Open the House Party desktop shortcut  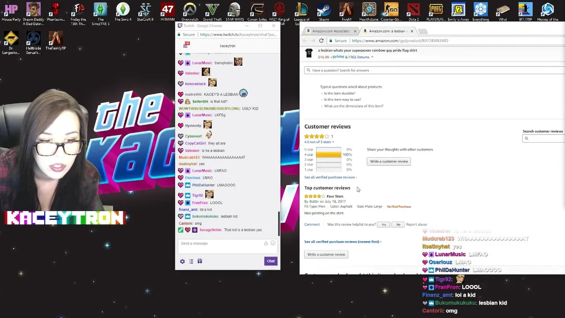click(11, 12)
